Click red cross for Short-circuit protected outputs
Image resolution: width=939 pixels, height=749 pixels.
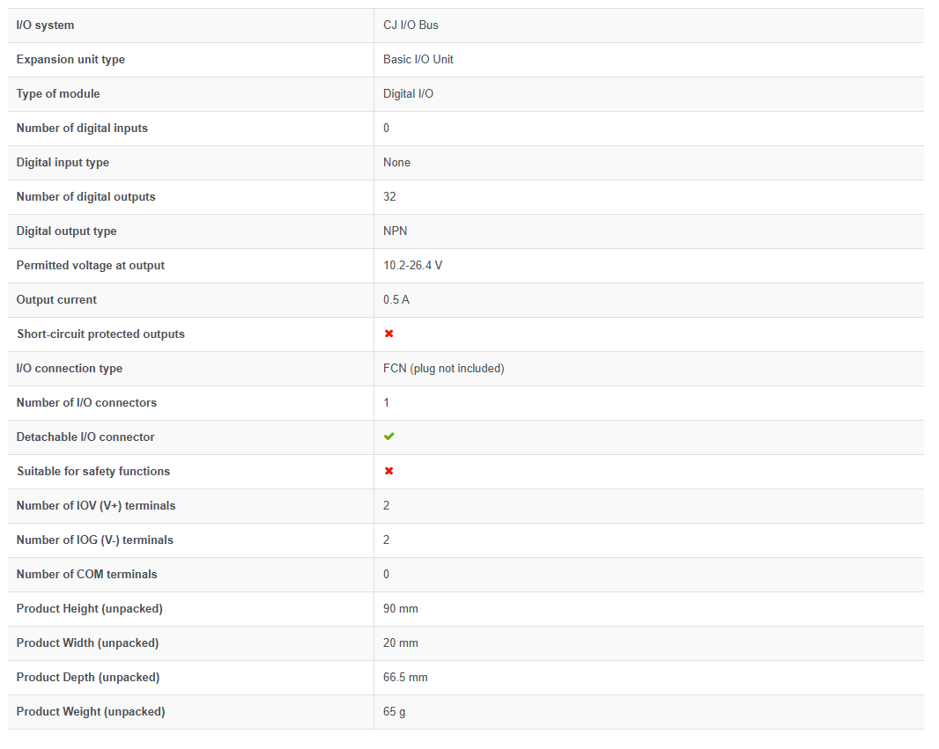point(388,334)
